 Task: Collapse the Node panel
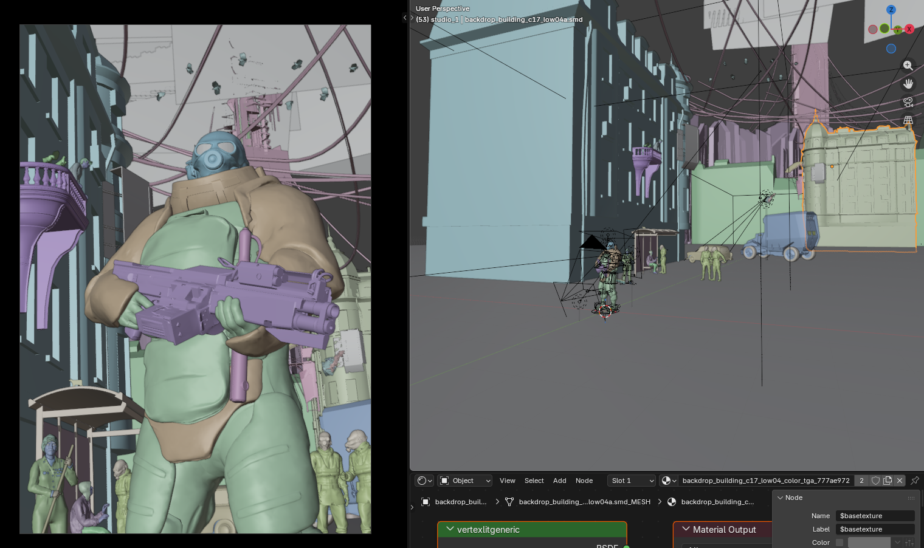(x=780, y=498)
